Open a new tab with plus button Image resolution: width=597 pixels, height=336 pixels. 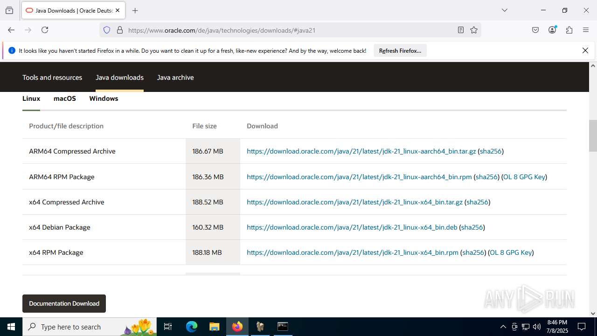tap(135, 10)
